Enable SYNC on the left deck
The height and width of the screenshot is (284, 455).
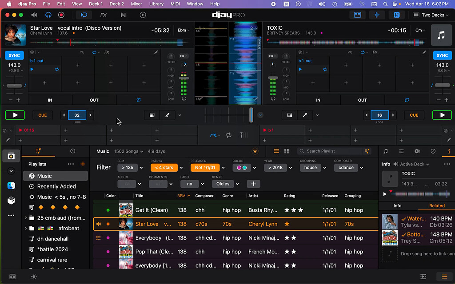(14, 55)
